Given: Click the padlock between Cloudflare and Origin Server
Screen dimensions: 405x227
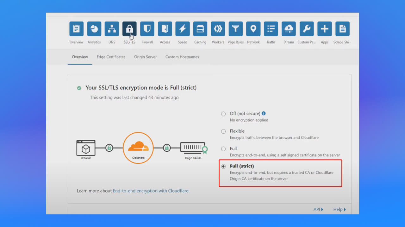Looking at the screenshot, I should 167,148.
